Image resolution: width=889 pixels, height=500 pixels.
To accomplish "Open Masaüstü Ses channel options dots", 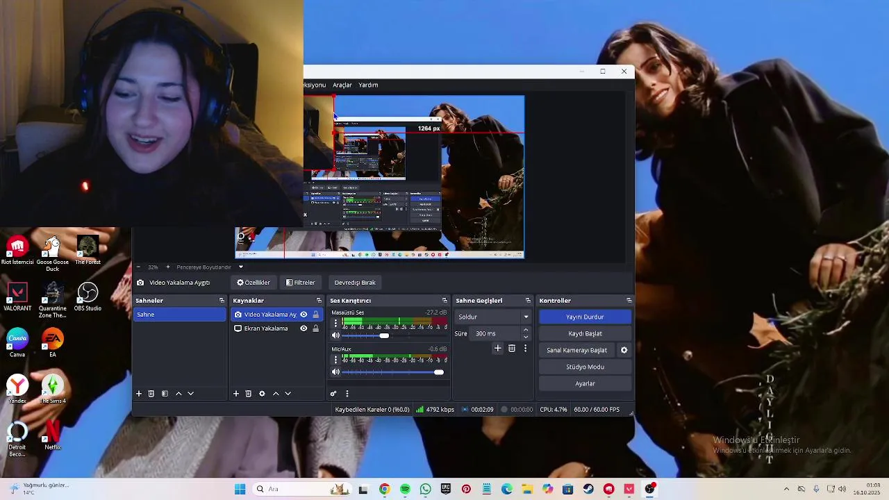I will (336, 324).
